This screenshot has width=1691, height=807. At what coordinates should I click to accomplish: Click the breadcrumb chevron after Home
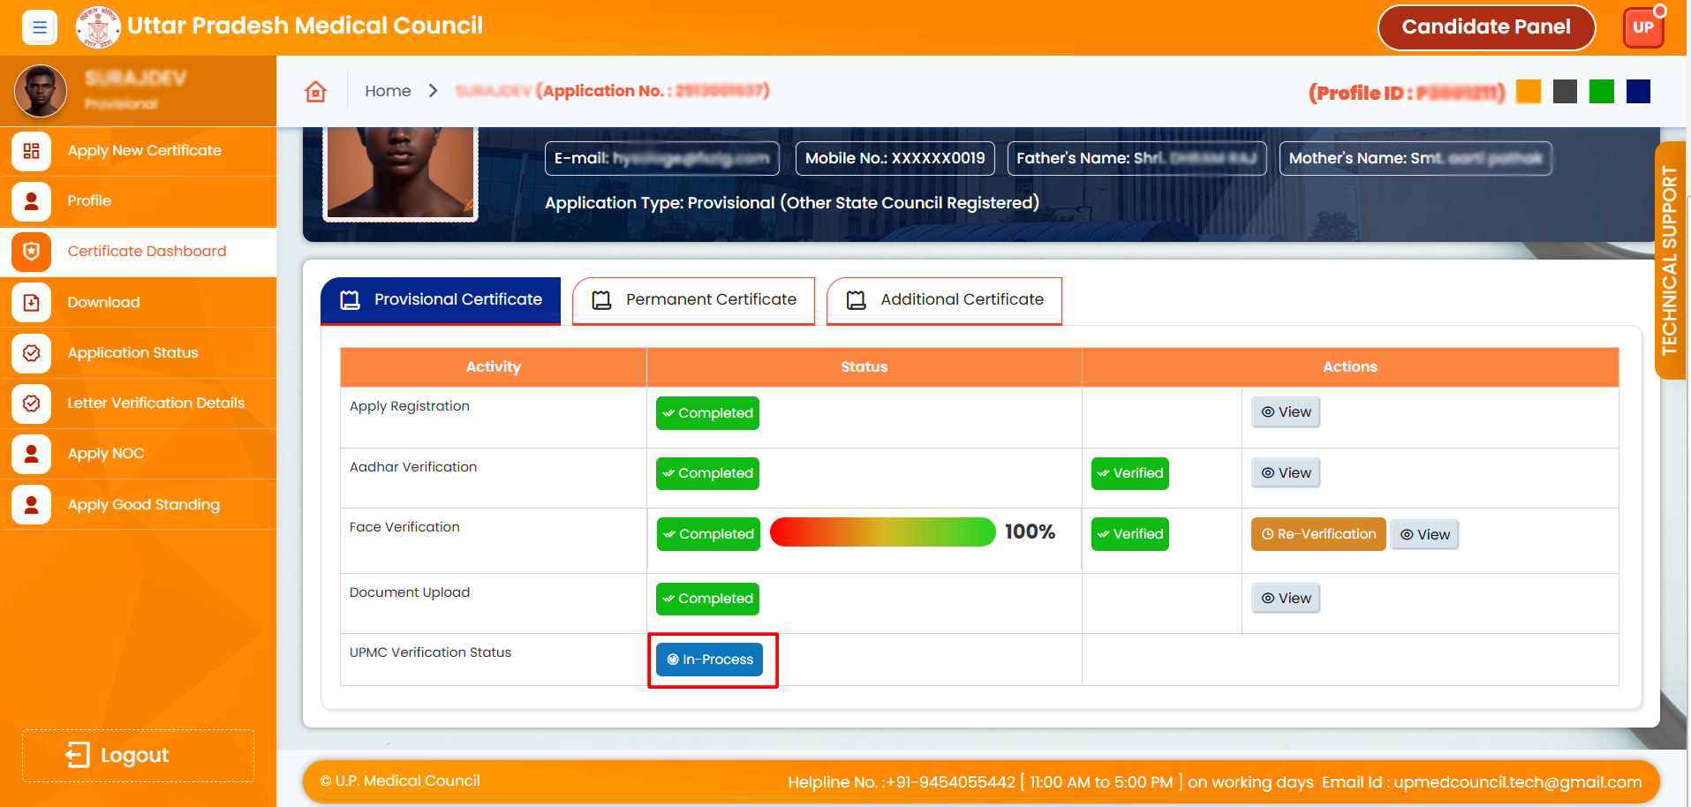click(433, 91)
